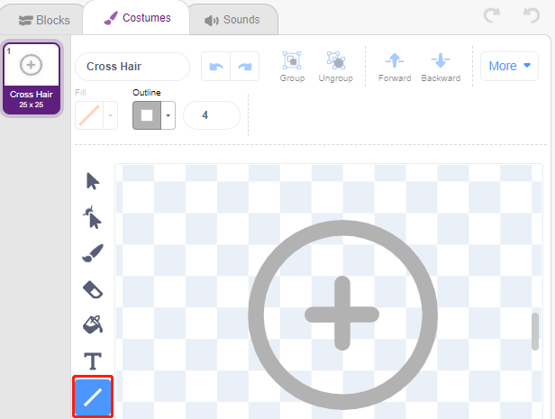555x419 pixels.
Task: Edit the Cross Hair costume name field
Action: click(132, 67)
